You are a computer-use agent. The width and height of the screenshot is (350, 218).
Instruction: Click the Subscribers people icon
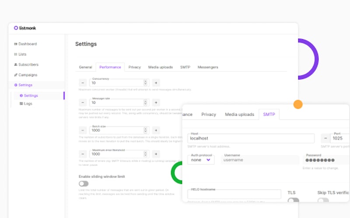pyautogui.click(x=15, y=65)
